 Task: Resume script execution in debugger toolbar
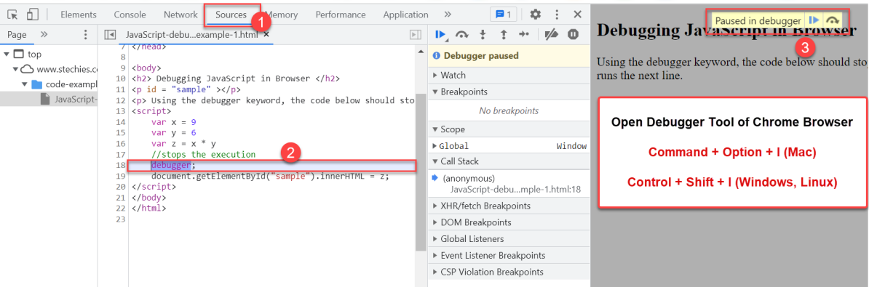pos(441,35)
